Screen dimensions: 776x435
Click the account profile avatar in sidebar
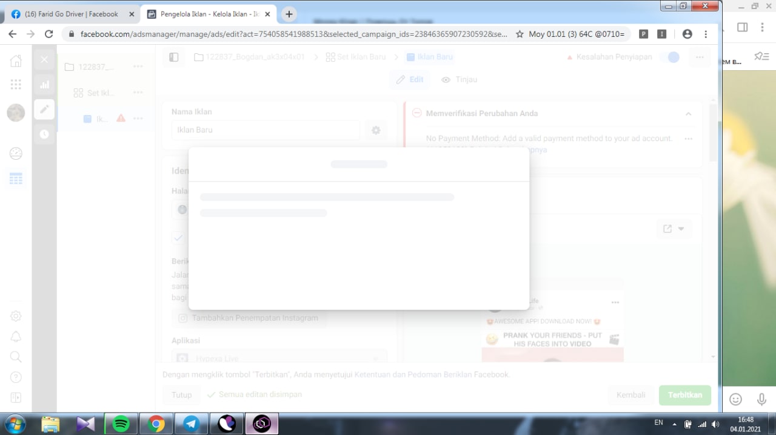[16, 113]
